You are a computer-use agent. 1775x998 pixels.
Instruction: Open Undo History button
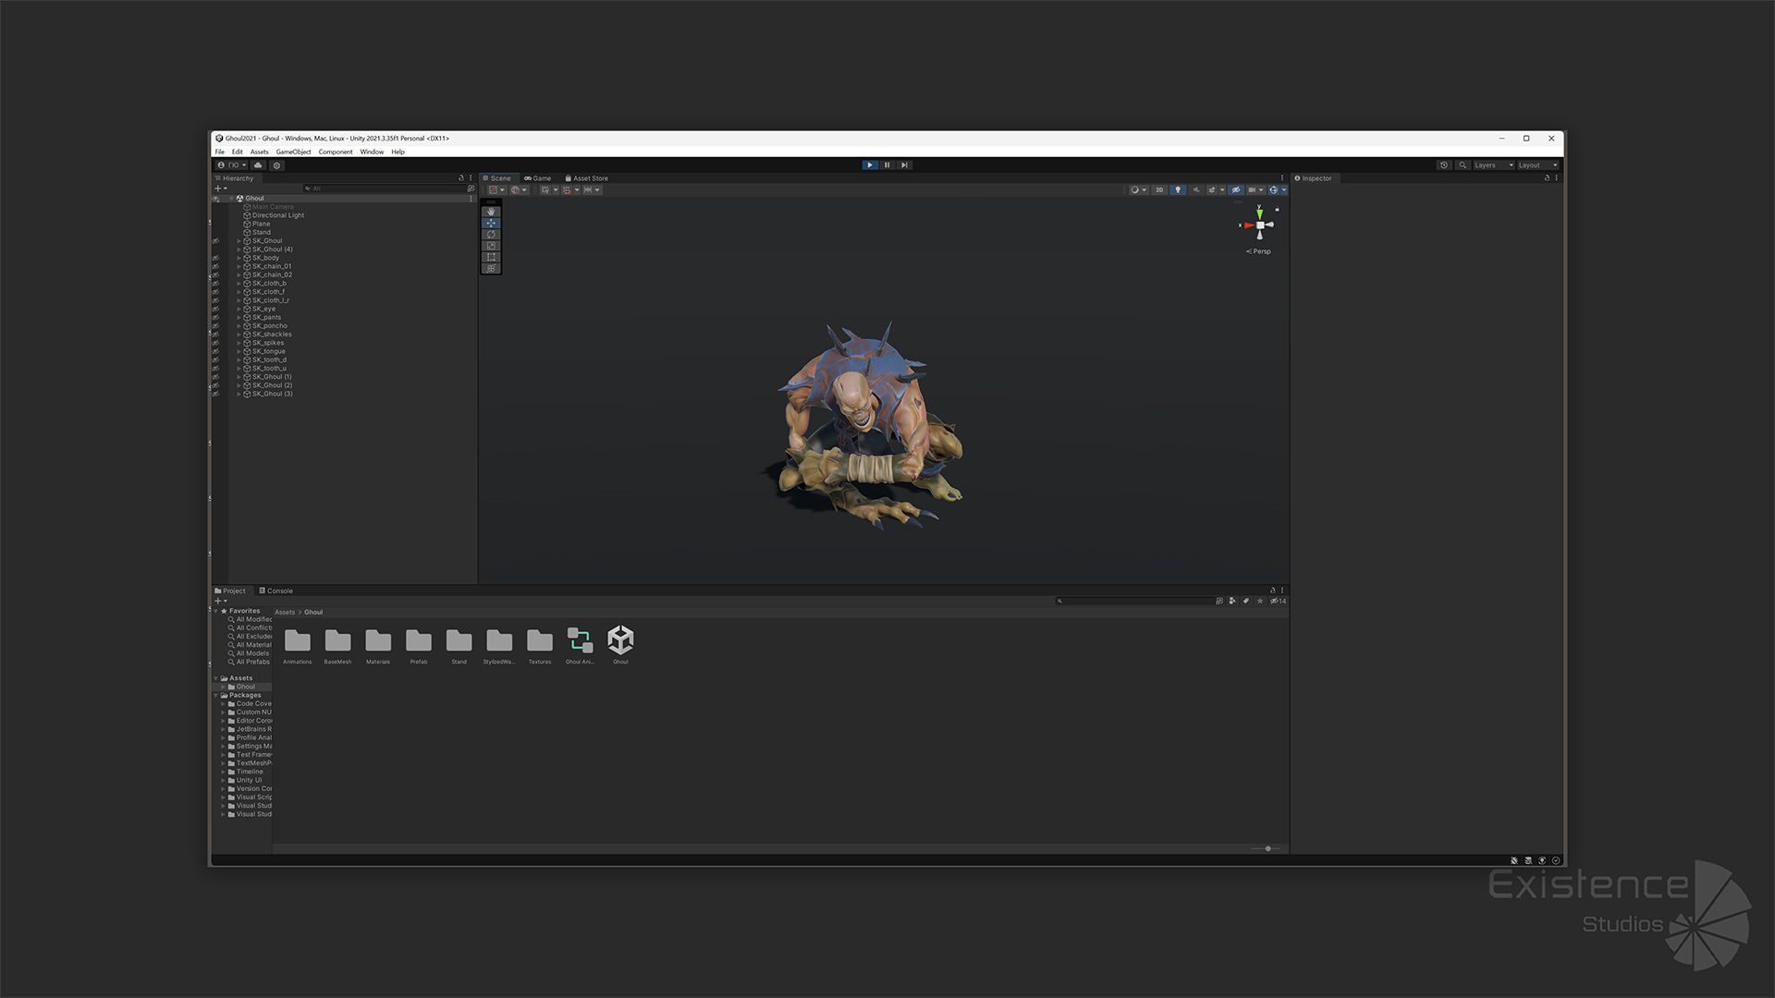[1444, 165]
